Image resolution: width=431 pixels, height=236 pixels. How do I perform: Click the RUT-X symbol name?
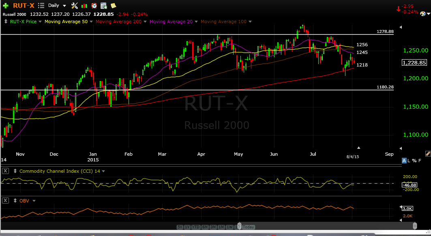[24, 6]
